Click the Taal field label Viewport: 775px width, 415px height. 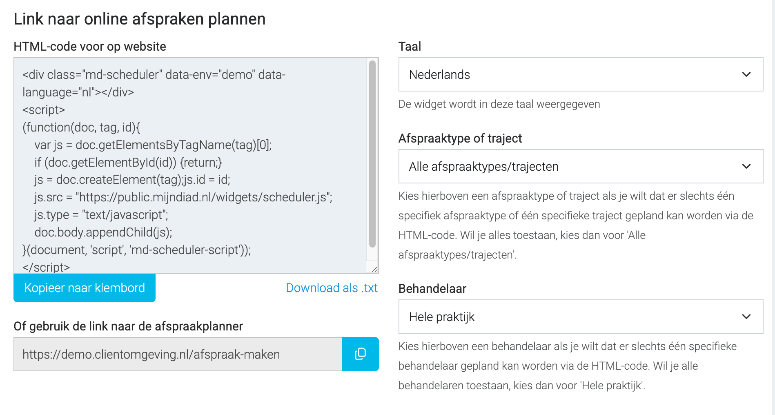point(410,47)
